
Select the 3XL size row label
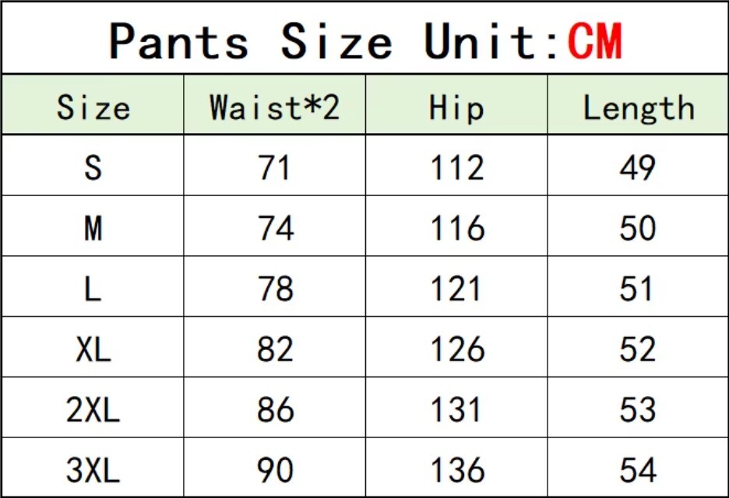click(93, 470)
